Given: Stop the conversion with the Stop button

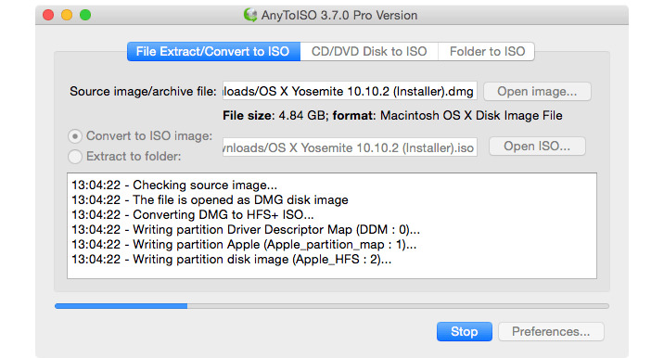Looking at the screenshot, I should click(x=464, y=331).
